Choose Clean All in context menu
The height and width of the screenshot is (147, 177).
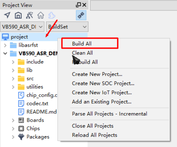pyautogui.click(x=82, y=53)
